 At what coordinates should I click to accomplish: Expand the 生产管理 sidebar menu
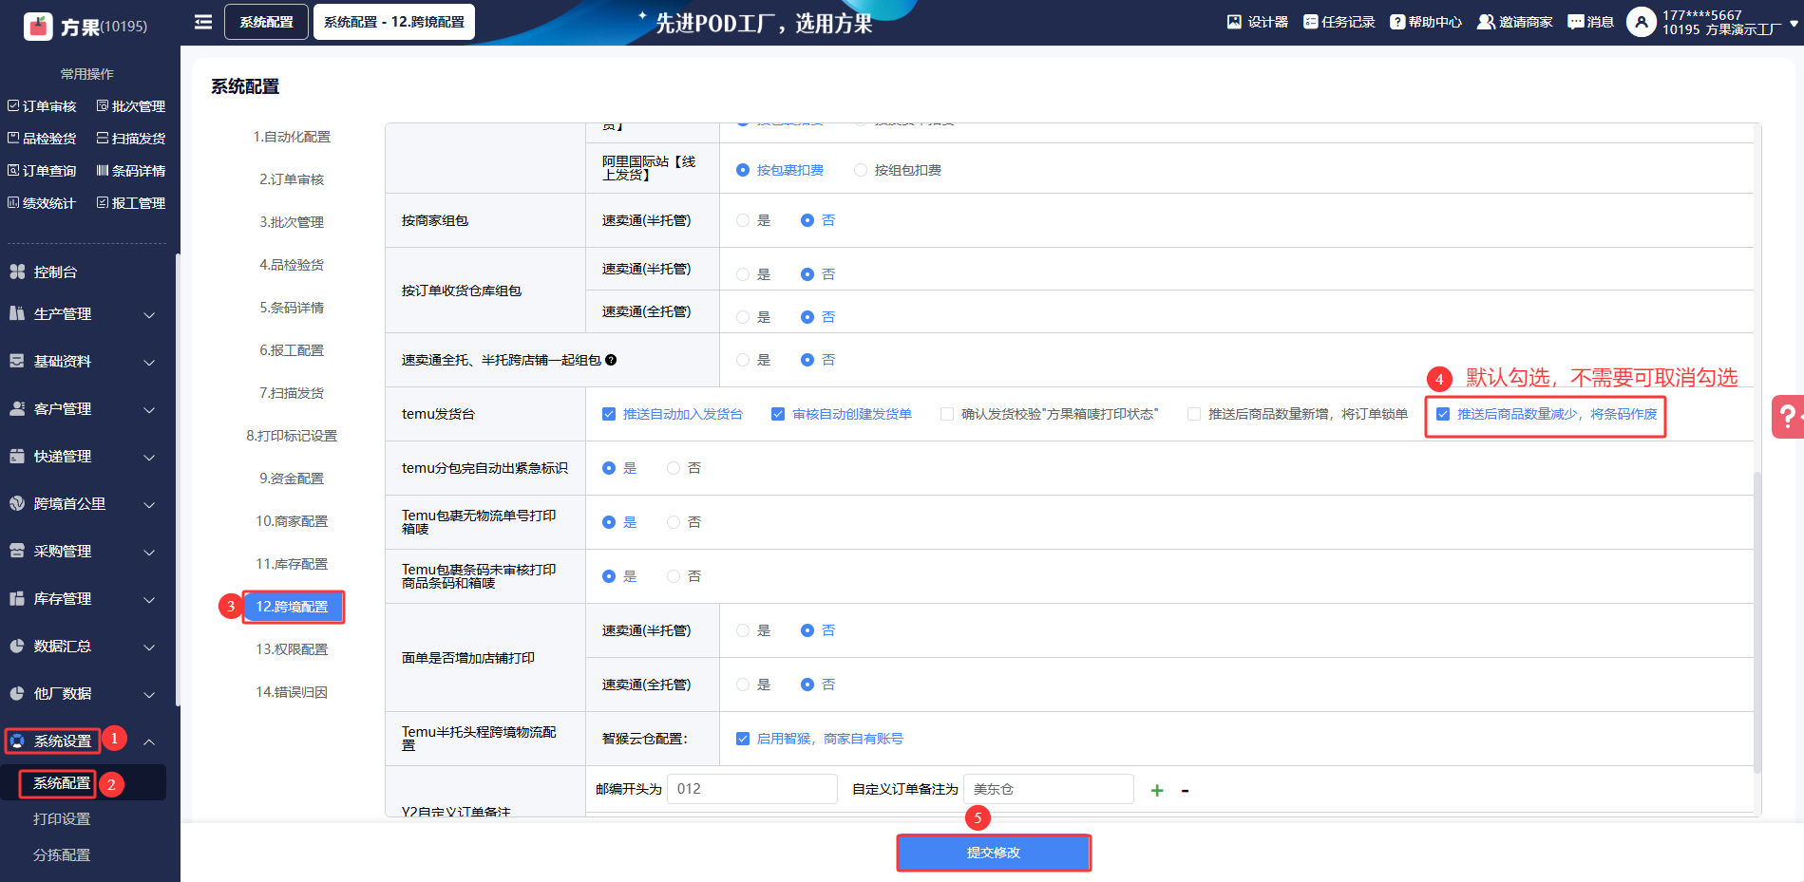tap(82, 314)
